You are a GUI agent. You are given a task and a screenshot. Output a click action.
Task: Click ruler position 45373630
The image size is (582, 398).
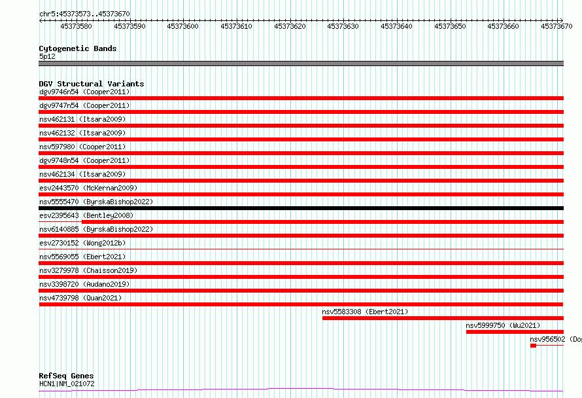coord(343,26)
